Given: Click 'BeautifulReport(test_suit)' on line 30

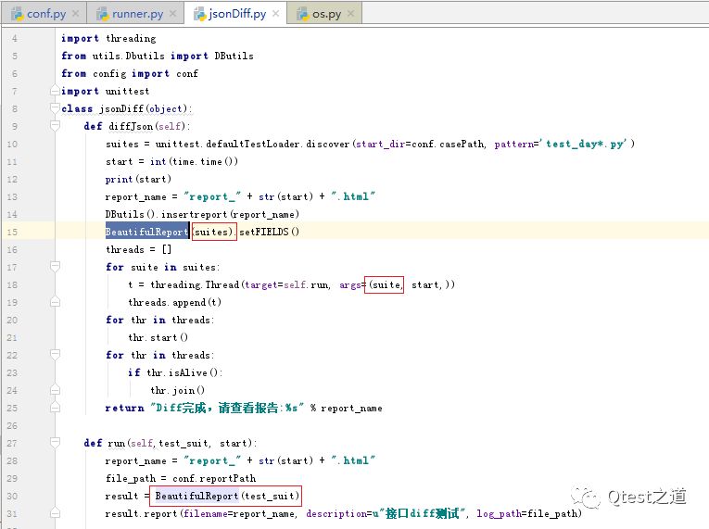Looking at the screenshot, I should (227, 496).
